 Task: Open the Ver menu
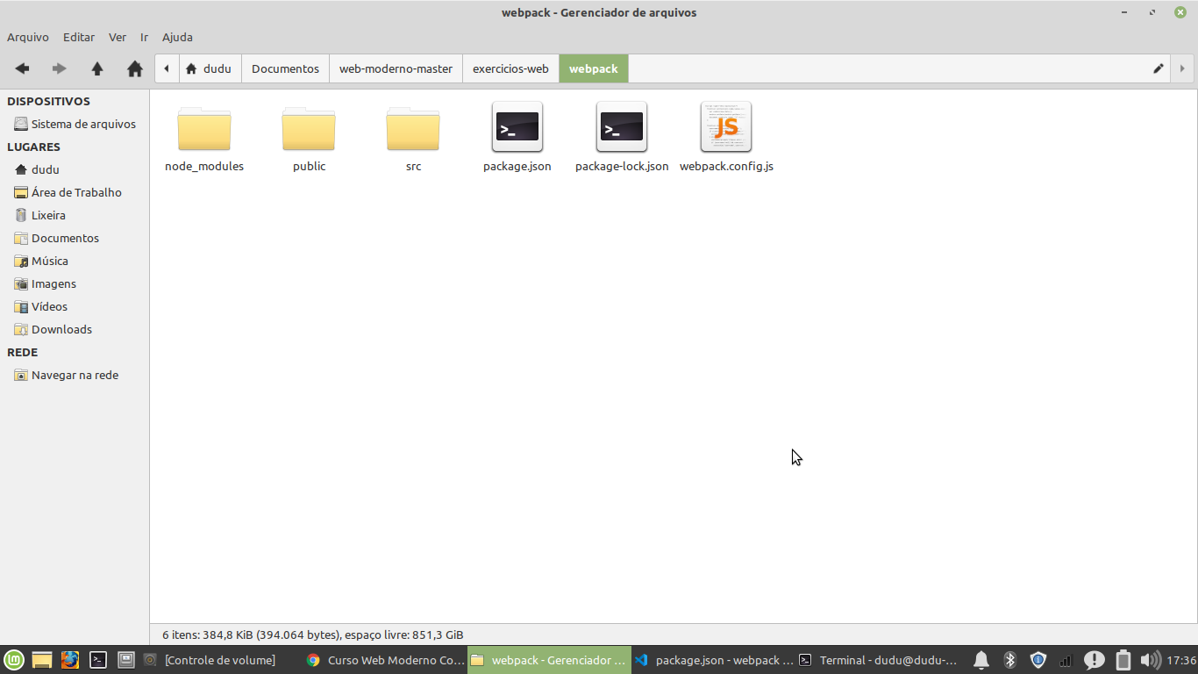[x=118, y=37]
